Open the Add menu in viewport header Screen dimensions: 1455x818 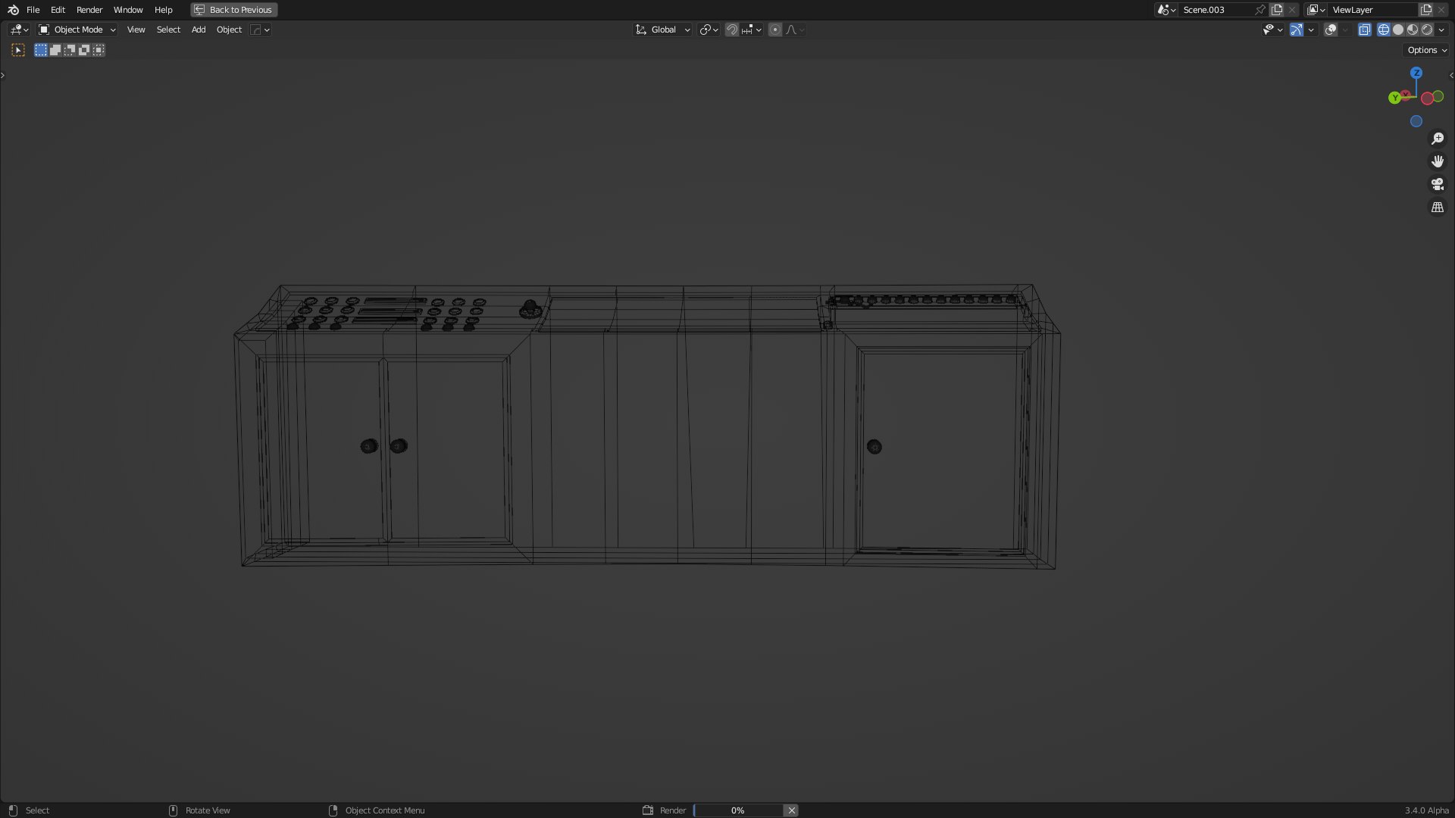[199, 30]
